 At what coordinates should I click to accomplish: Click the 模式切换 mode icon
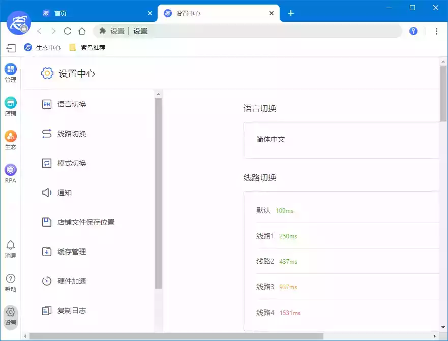(x=47, y=163)
